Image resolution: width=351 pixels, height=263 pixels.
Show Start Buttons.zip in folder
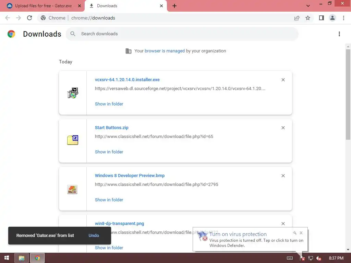pyautogui.click(x=109, y=152)
